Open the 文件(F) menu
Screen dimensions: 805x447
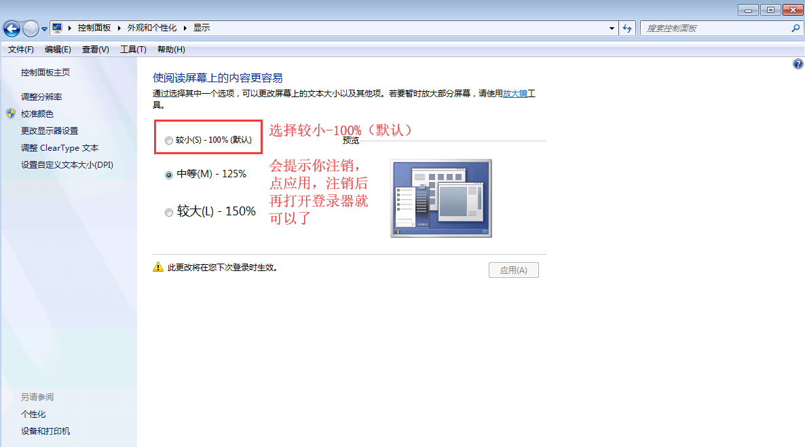coord(20,50)
